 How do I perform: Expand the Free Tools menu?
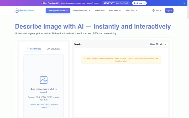[115, 10]
